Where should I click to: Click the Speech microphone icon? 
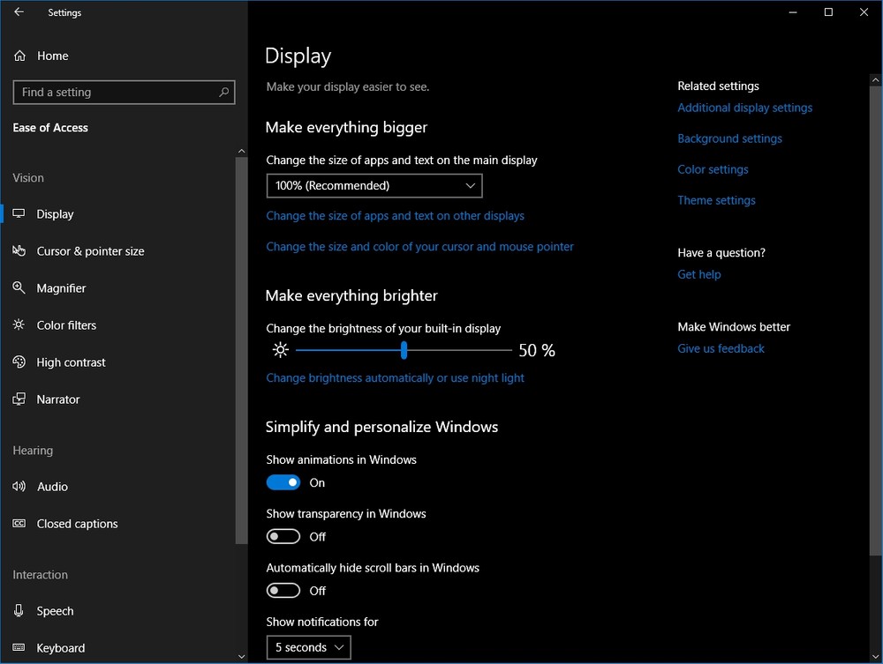pos(19,610)
